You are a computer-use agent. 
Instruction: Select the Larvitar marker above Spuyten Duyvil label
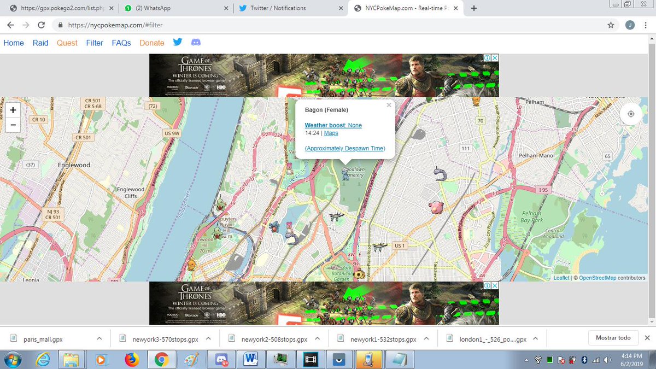point(221,206)
